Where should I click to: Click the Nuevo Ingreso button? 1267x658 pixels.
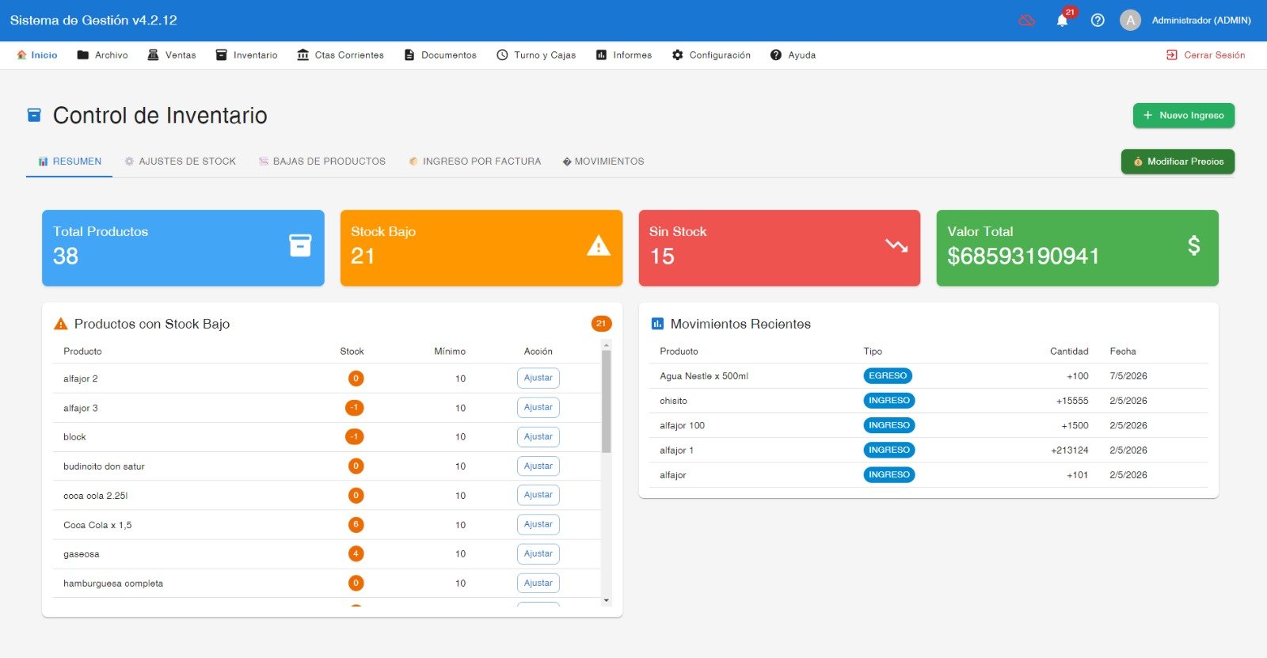[1184, 116]
